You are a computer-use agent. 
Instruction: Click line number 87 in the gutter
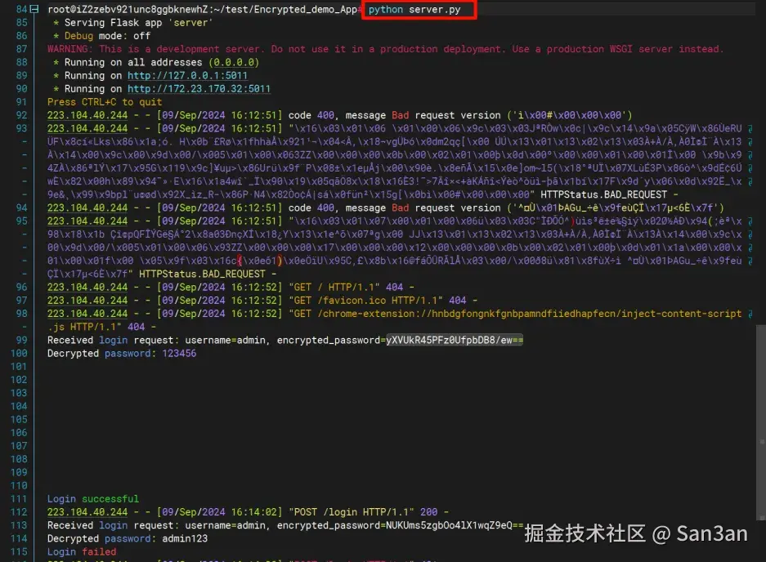pyautogui.click(x=21, y=49)
